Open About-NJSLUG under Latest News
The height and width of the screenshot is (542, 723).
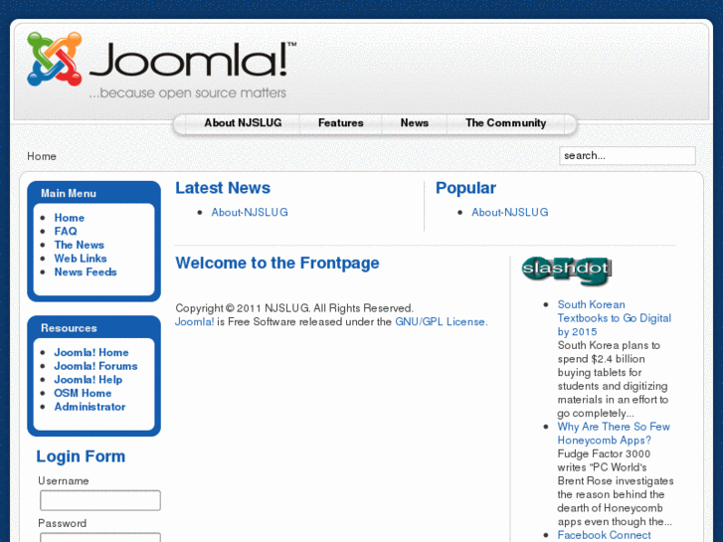pyautogui.click(x=250, y=212)
